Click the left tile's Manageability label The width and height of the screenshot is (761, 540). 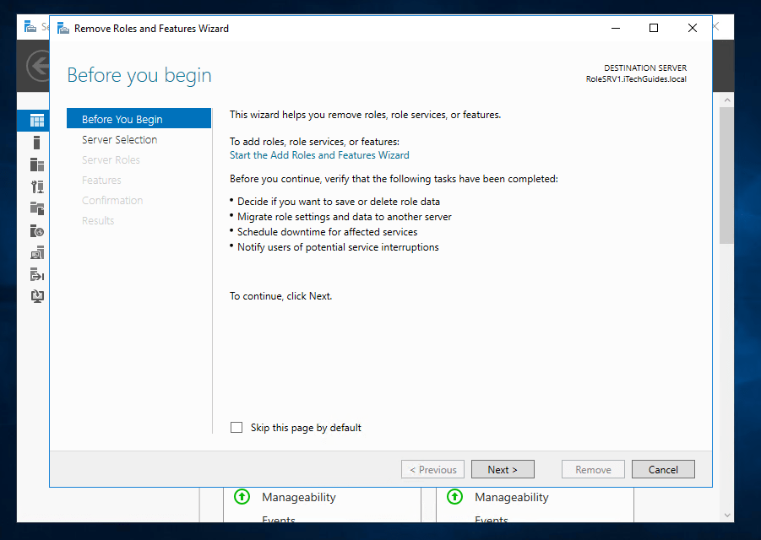click(298, 497)
